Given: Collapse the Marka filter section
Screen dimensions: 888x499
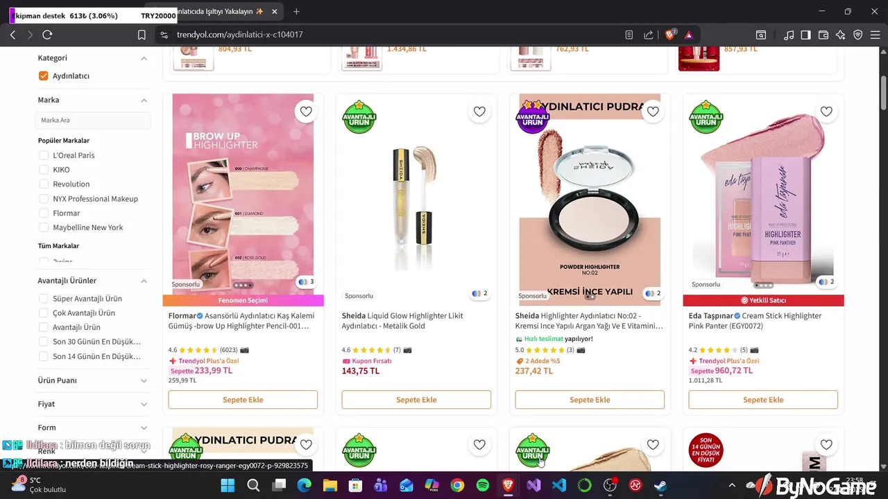Looking at the screenshot, I should coord(144,100).
